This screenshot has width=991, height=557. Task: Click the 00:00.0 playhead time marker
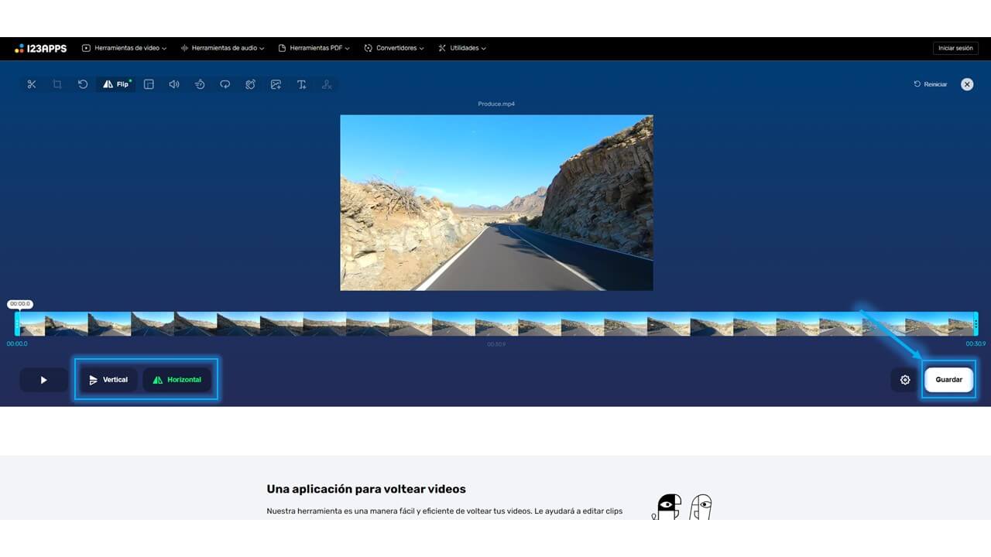pos(20,304)
